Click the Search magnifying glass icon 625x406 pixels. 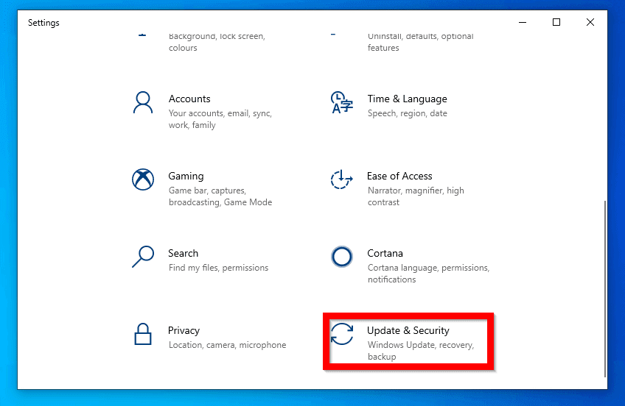point(143,257)
